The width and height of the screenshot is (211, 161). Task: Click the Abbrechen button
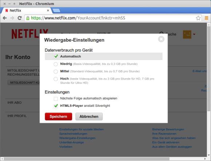(x=89, y=116)
